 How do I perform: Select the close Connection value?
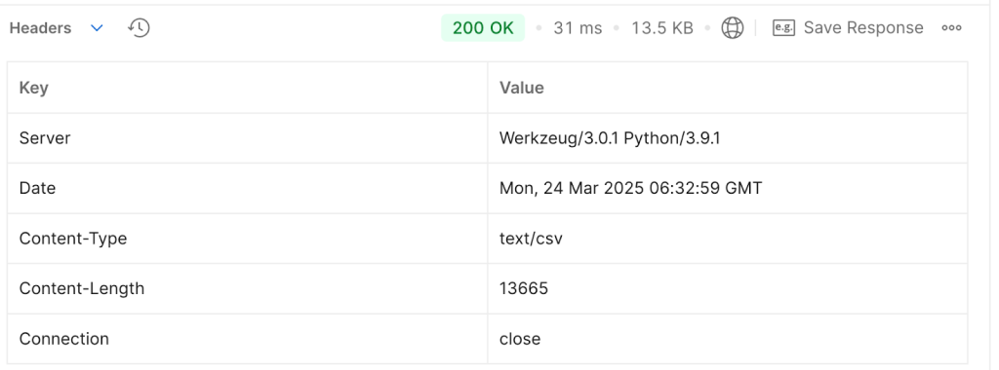coord(520,339)
